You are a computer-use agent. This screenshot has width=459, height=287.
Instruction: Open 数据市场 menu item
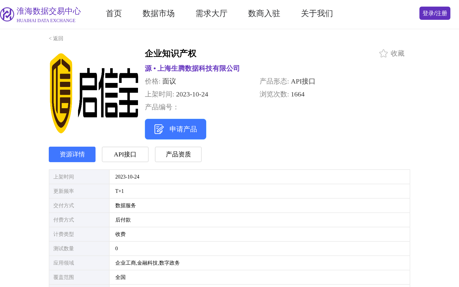tap(159, 13)
